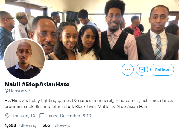
Task: Open the 1,698 Following list
Action: pos(20,125)
